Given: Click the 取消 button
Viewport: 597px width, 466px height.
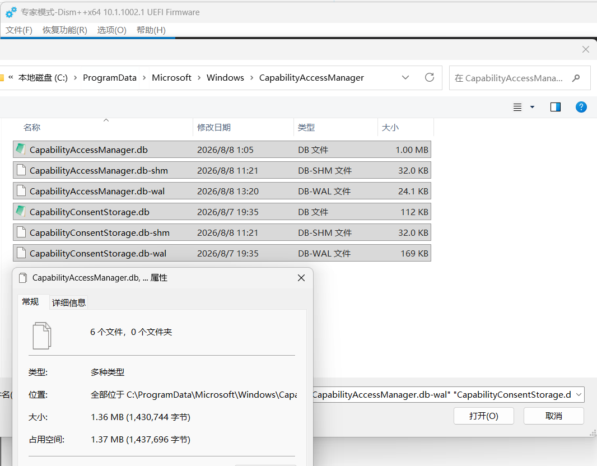Looking at the screenshot, I should (553, 416).
